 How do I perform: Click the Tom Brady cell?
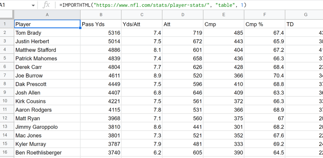47,33
